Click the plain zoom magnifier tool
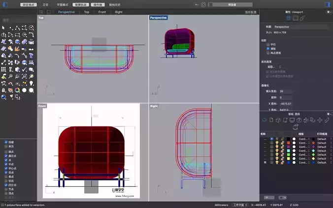 pyautogui.click(x=10, y=76)
